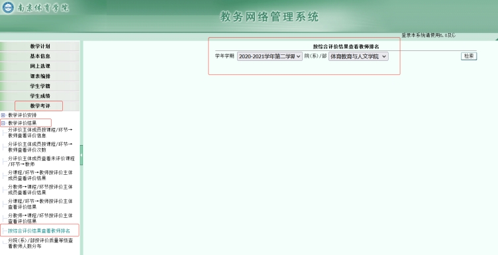
Task: Click the 检索 search button
Action: 469,56
